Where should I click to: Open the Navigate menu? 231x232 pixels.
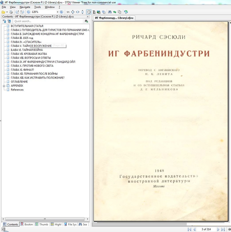tap(25, 7)
